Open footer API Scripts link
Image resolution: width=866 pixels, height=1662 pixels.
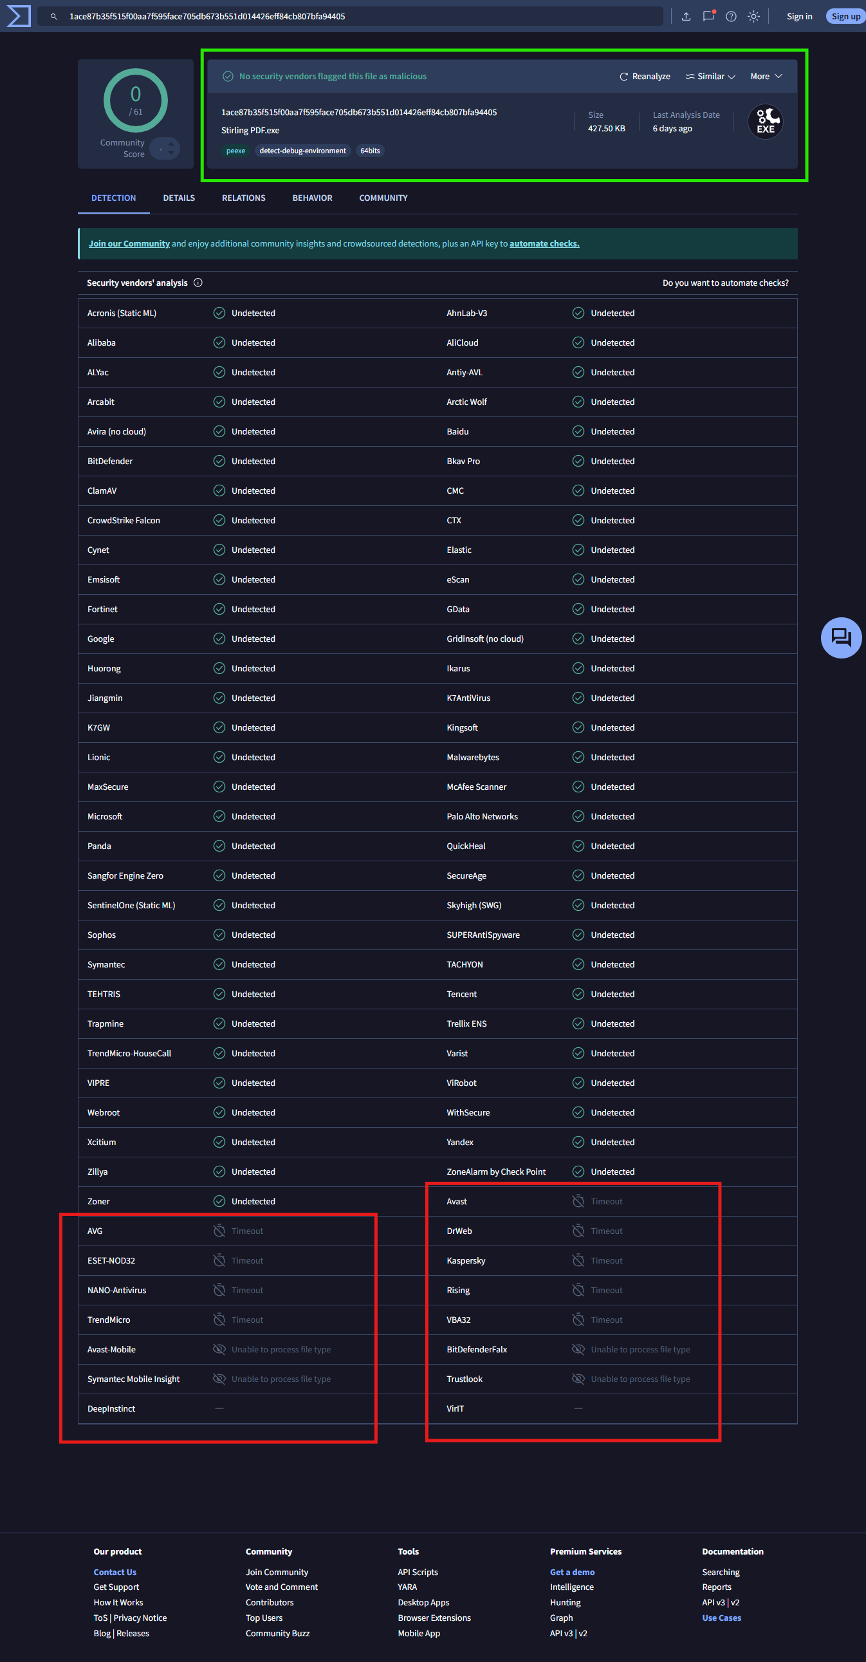(418, 1573)
